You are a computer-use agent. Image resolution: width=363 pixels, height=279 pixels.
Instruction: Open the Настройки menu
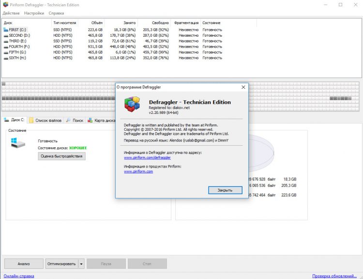34,13
